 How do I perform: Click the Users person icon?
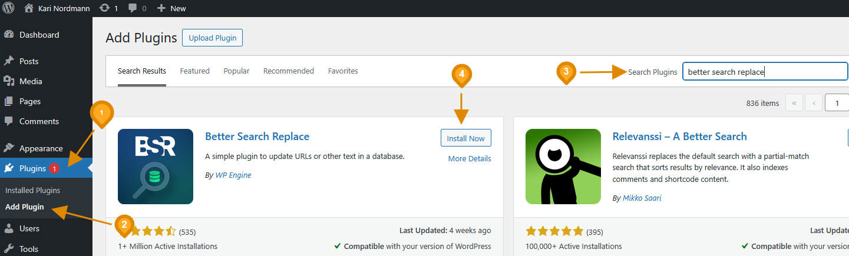coord(9,228)
